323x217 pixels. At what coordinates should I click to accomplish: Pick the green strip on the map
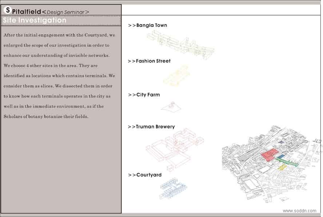[x=287, y=161]
